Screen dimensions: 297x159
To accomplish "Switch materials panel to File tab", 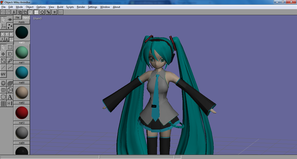I will pos(17,17).
